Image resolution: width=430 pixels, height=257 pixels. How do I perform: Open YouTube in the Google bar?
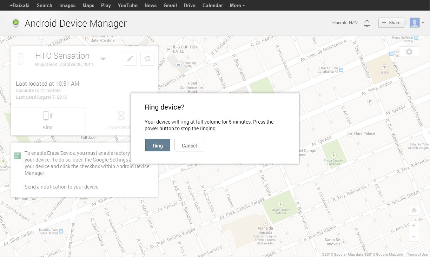tap(128, 5)
